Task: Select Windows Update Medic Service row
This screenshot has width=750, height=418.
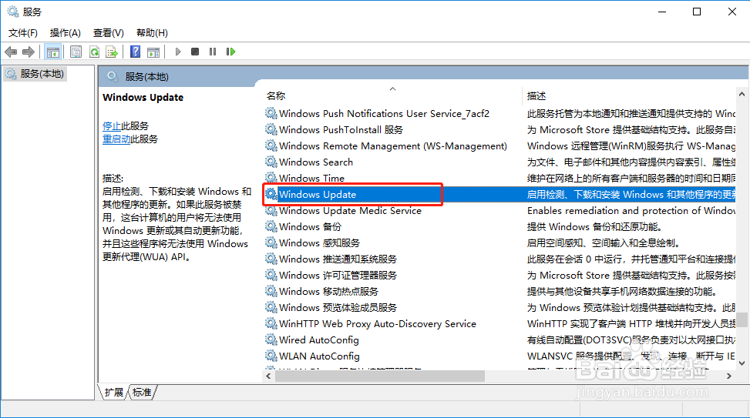Action: [x=350, y=211]
